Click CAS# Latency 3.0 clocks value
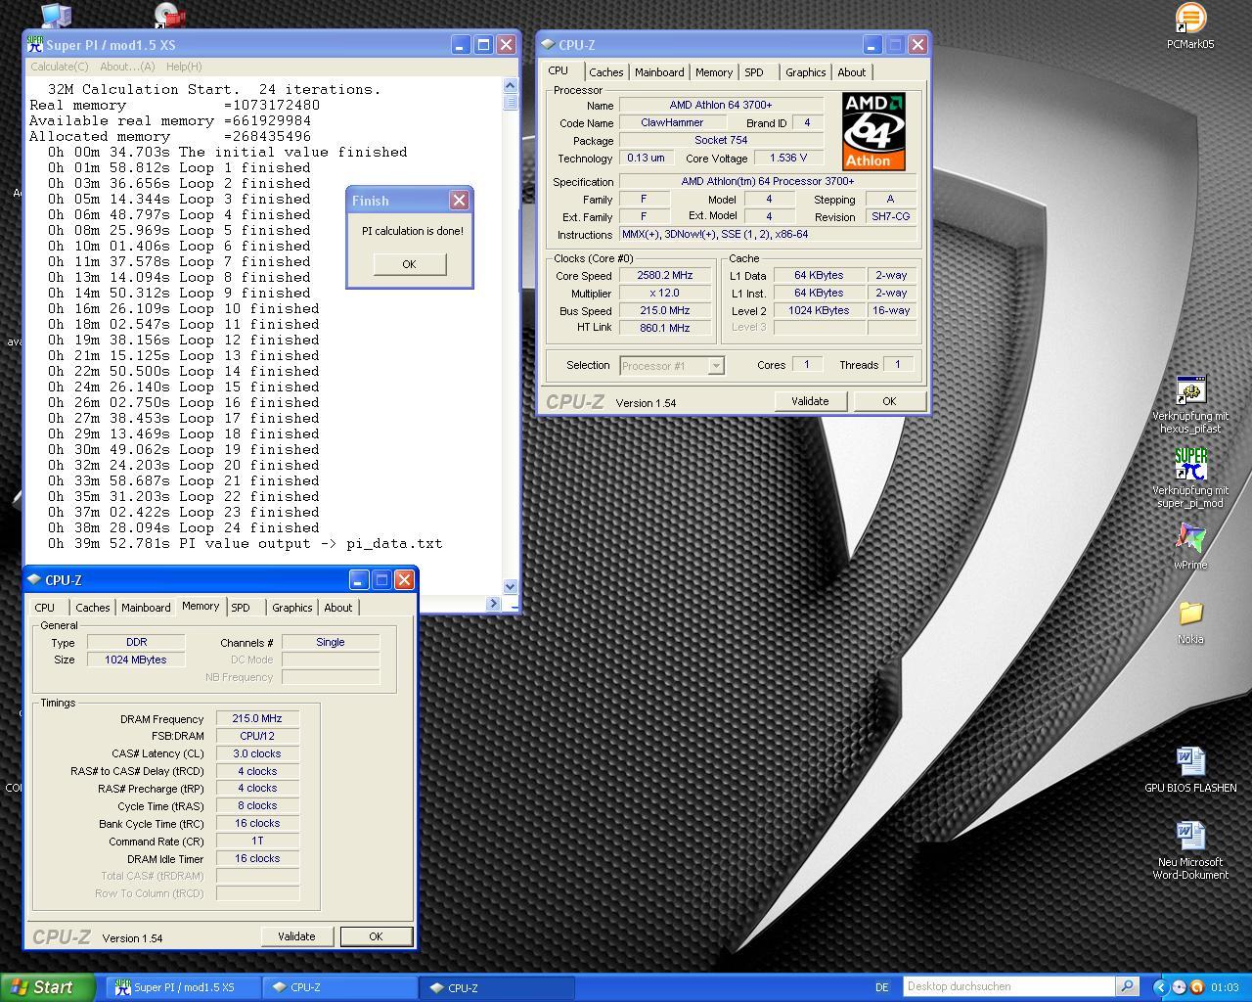The width and height of the screenshot is (1252, 1002). click(257, 753)
